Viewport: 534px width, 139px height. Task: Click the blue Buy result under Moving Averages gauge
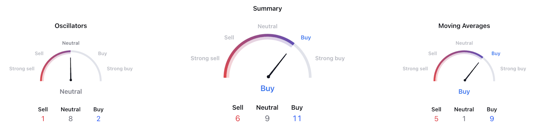coord(464,92)
